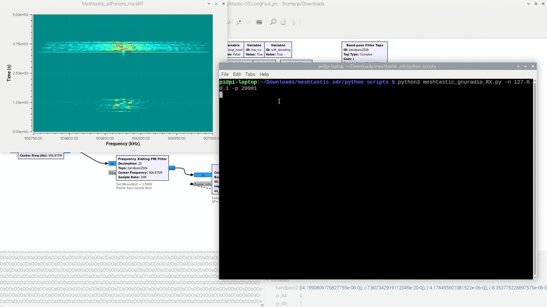Close the Meshtastic_allPresets_HackRF plot window
This screenshot has width=547, height=307.
coord(223,4)
